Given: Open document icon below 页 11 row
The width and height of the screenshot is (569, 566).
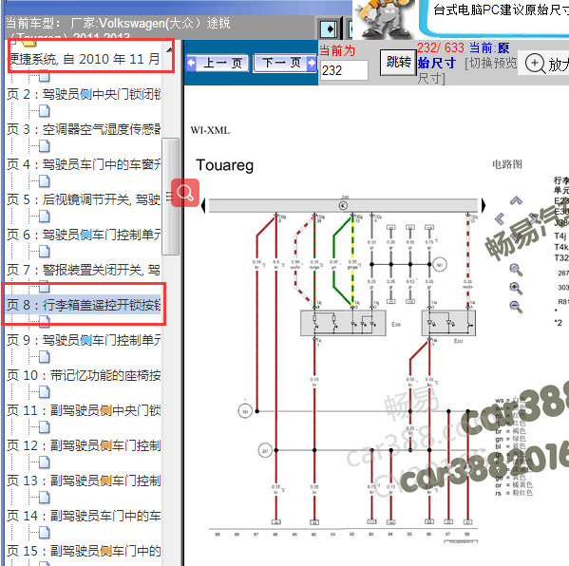Looking at the screenshot, I should click(x=44, y=427).
